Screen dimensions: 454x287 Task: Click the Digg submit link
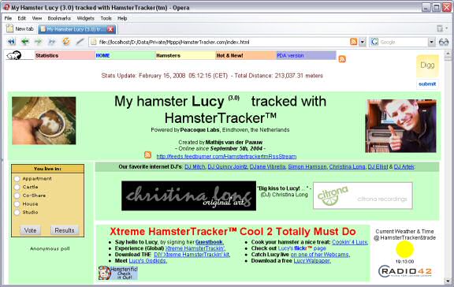427,84
